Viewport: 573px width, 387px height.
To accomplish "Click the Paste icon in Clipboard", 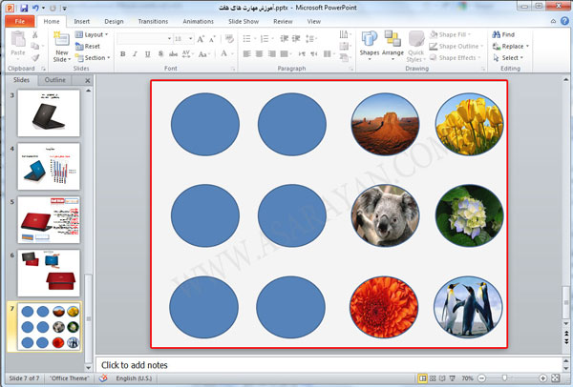I will [19, 43].
